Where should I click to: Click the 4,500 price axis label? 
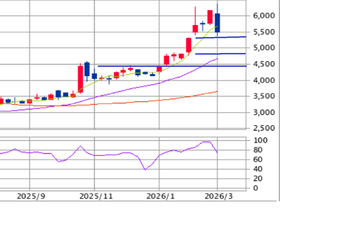264,64
